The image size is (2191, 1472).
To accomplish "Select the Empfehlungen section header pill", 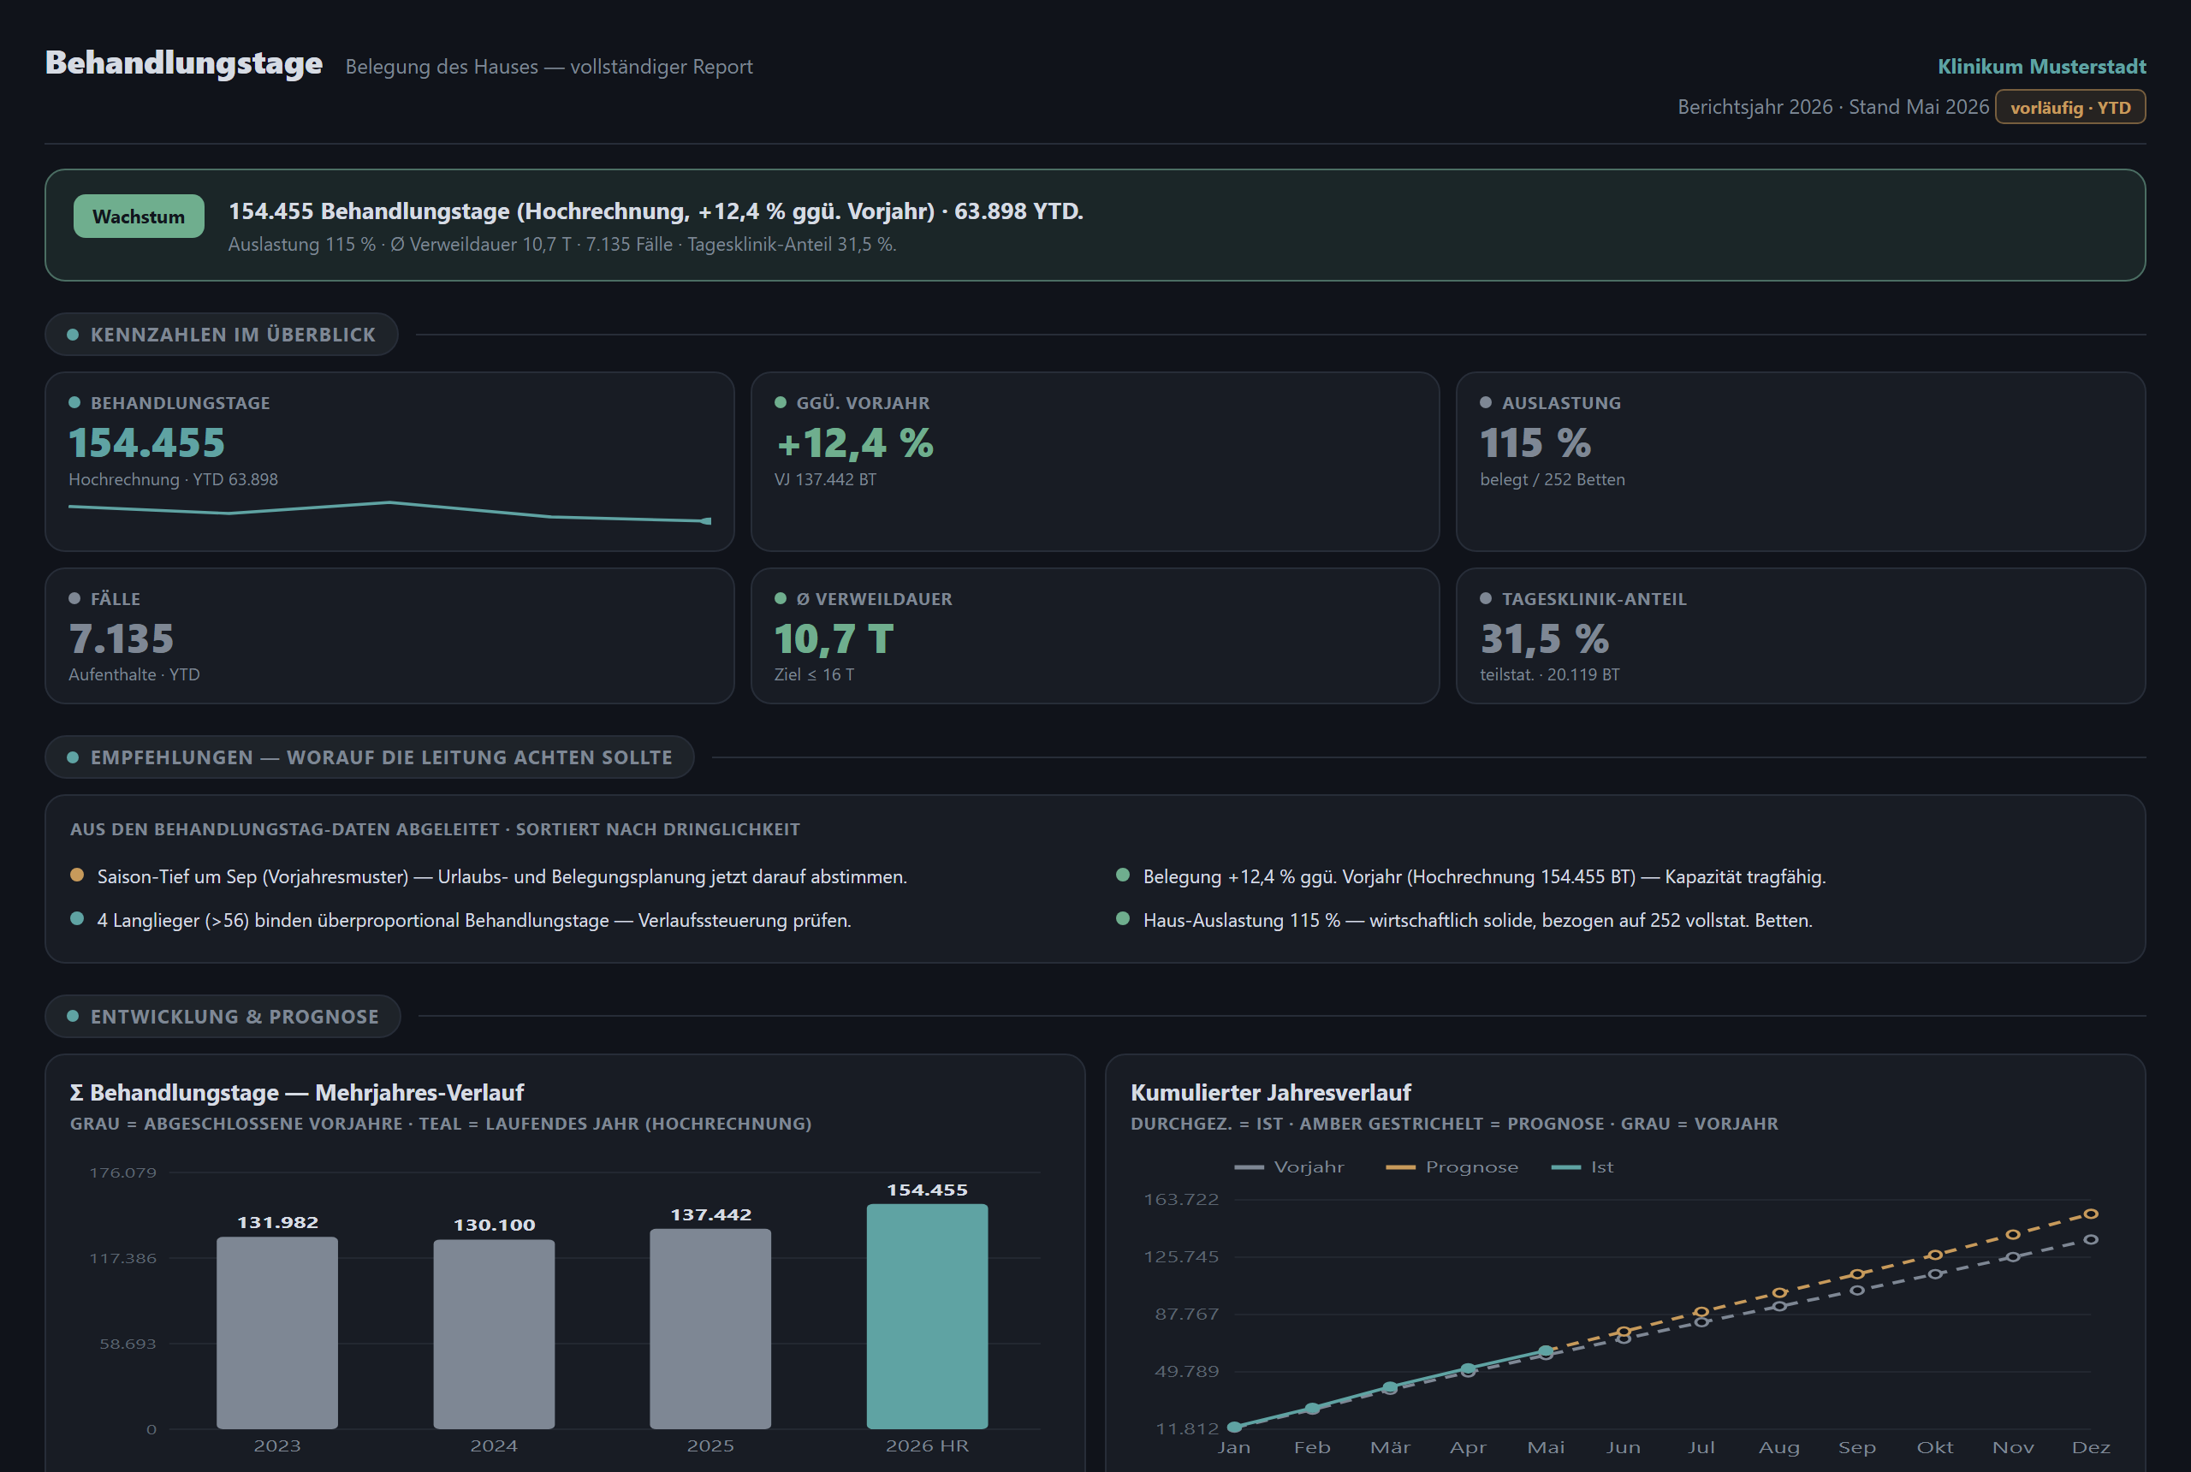I will [370, 757].
